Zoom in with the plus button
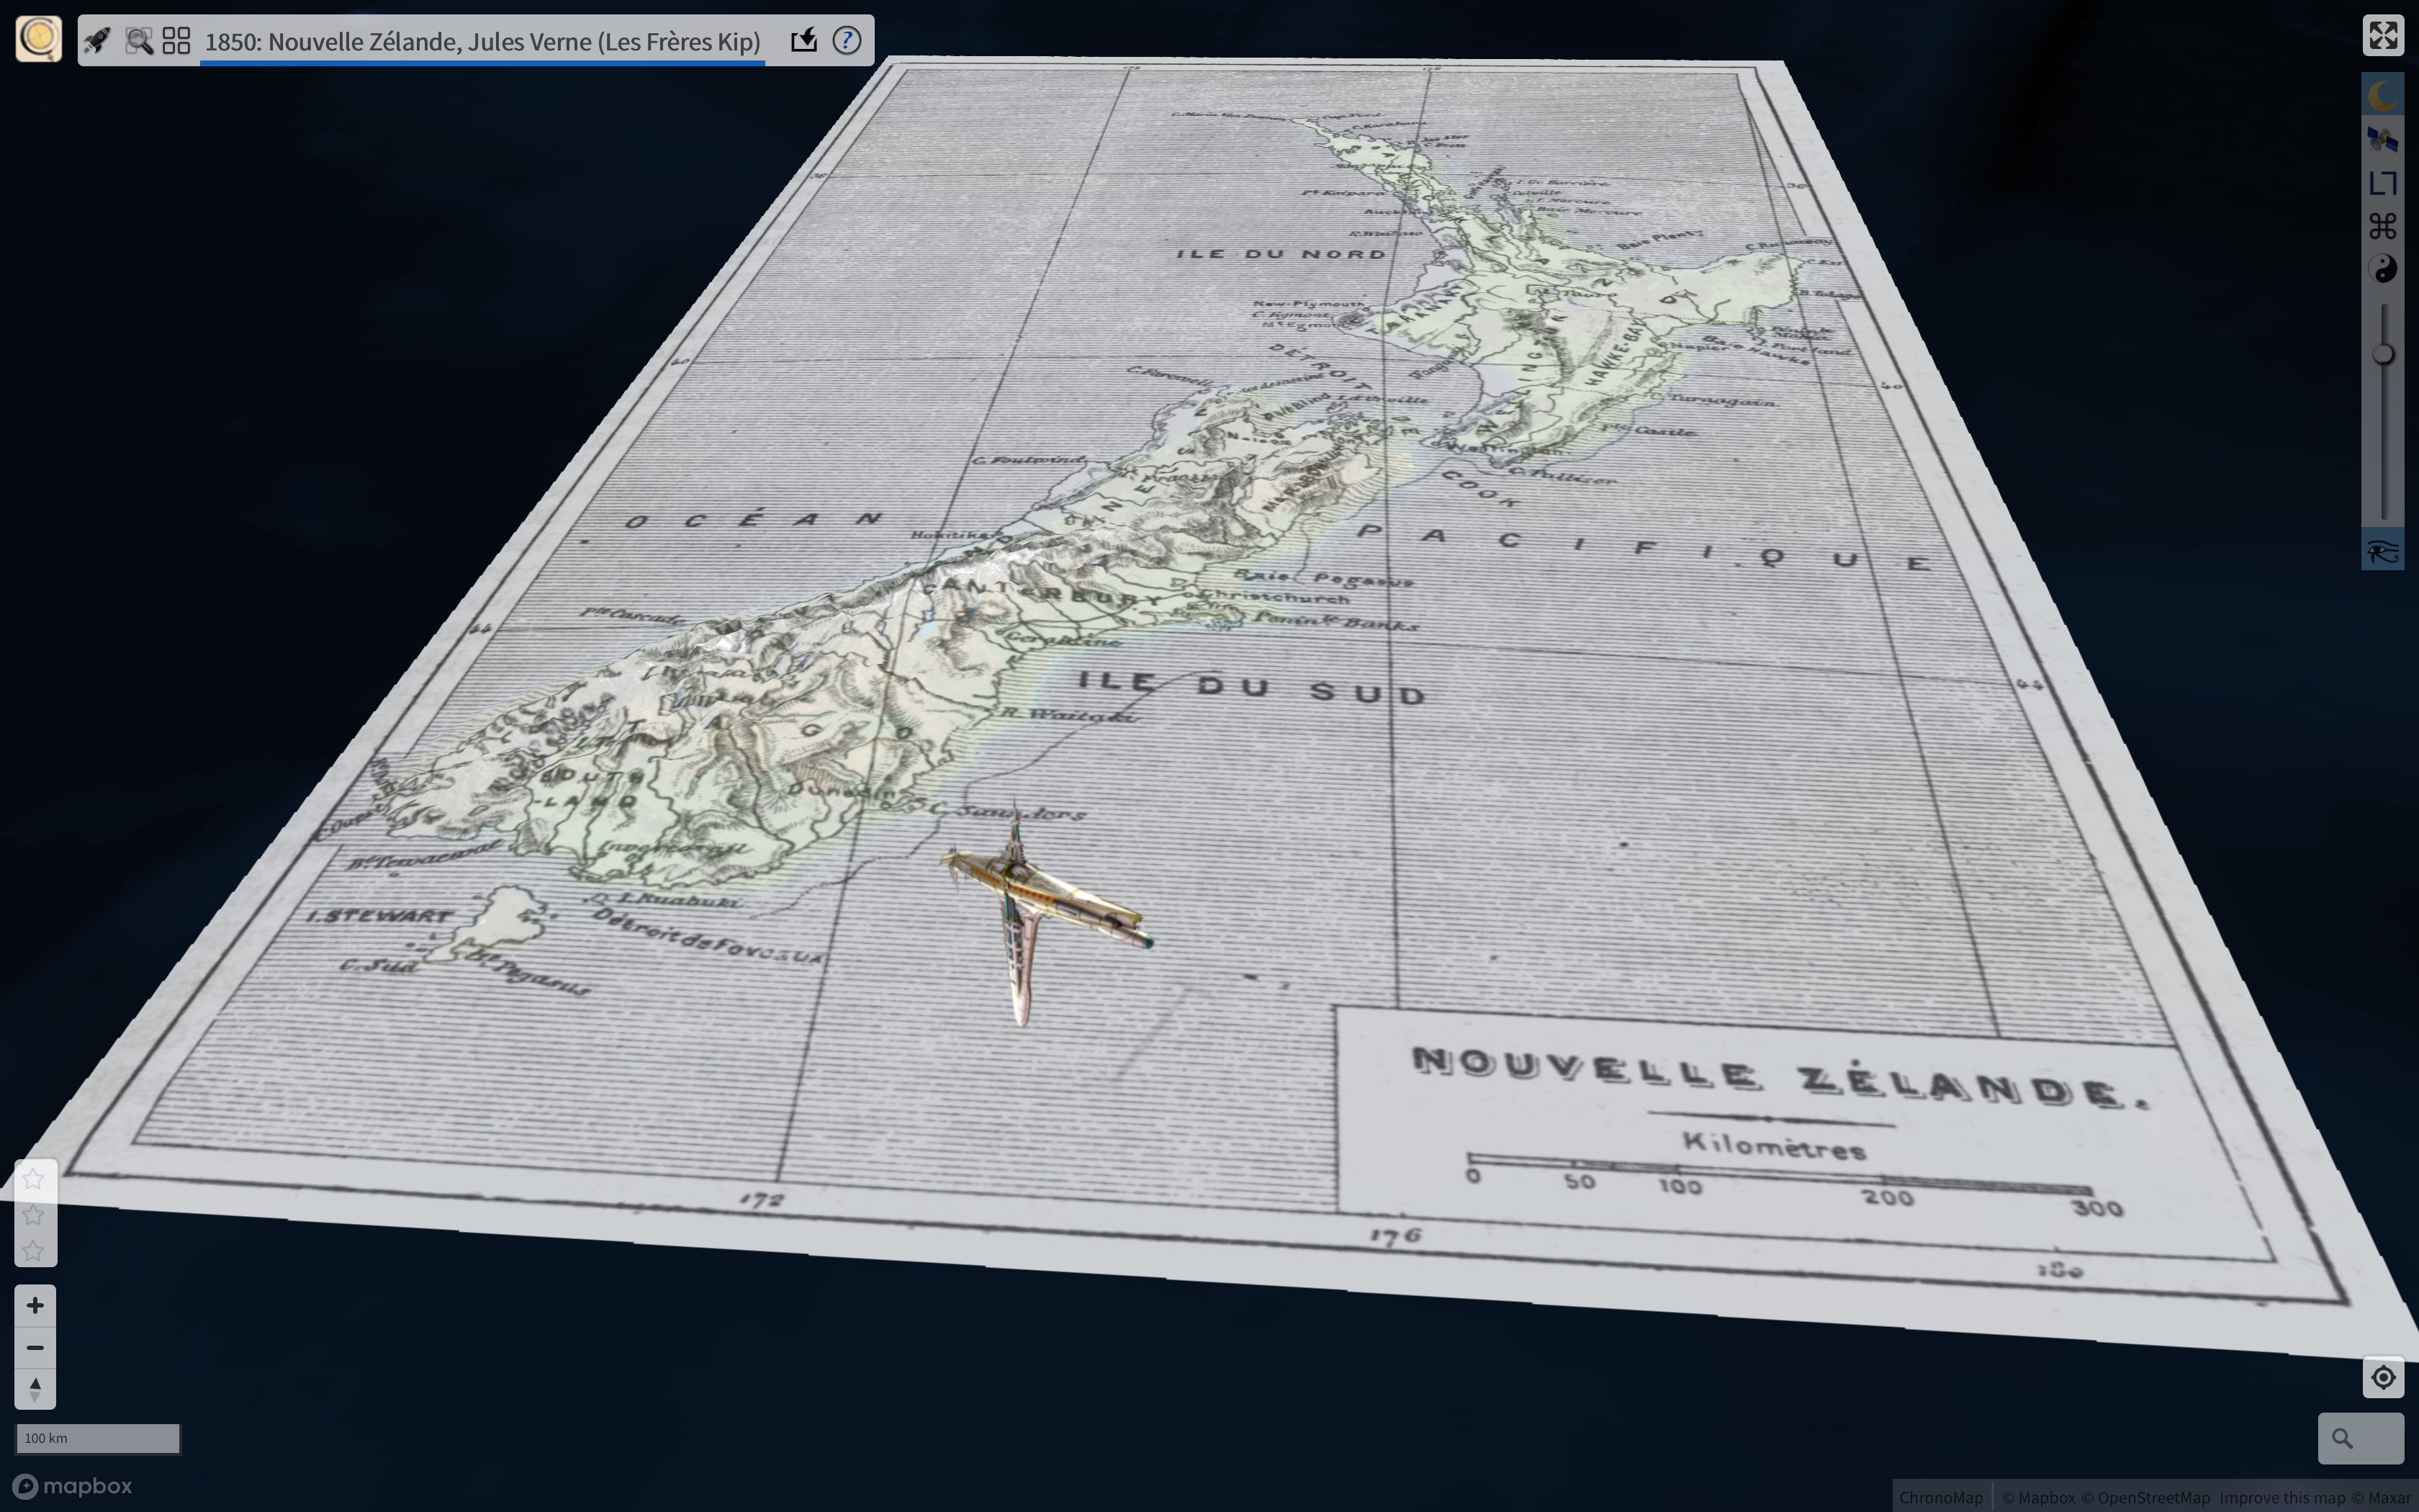Screen dimensions: 2419x1512 click(x=35, y=1305)
